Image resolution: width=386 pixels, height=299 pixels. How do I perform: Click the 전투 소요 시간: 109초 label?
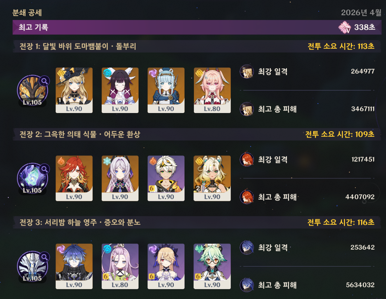pyautogui.click(x=340, y=134)
